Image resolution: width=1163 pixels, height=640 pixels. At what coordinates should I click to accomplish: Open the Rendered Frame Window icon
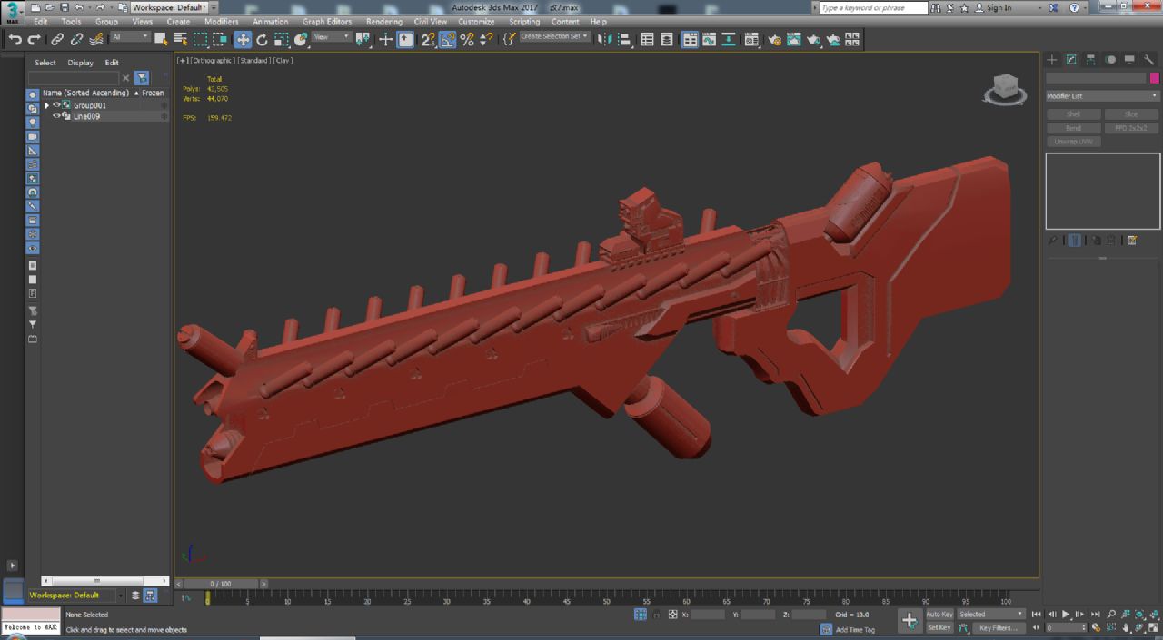point(793,39)
